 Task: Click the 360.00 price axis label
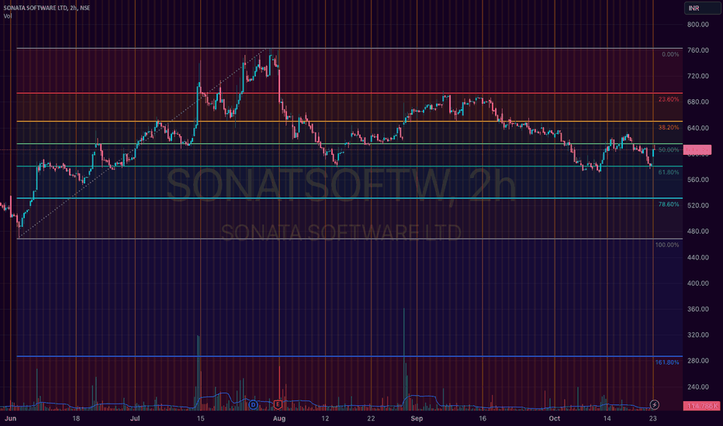(x=697, y=309)
